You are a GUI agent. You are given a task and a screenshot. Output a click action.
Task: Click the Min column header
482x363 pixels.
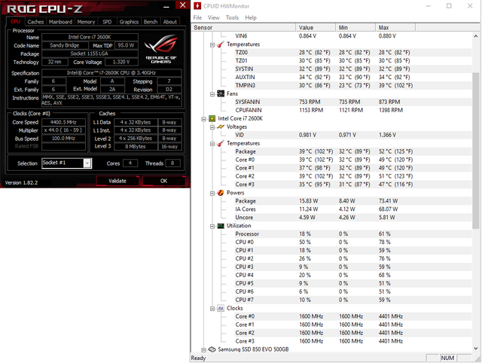(x=355, y=28)
